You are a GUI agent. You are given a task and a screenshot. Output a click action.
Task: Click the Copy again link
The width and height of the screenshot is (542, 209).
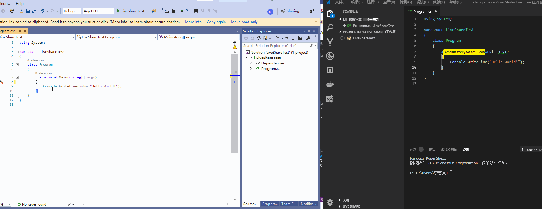click(216, 22)
